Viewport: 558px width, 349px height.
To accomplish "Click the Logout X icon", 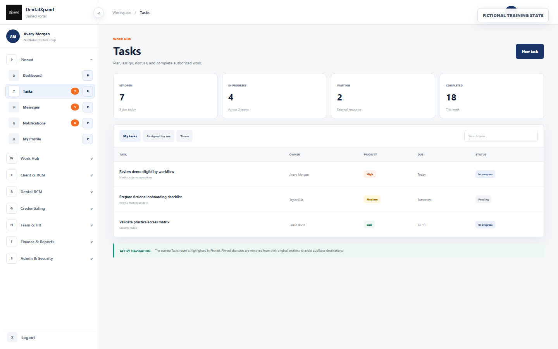I will (12, 337).
